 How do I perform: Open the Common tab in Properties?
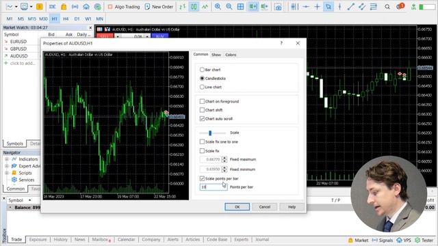(x=201, y=55)
